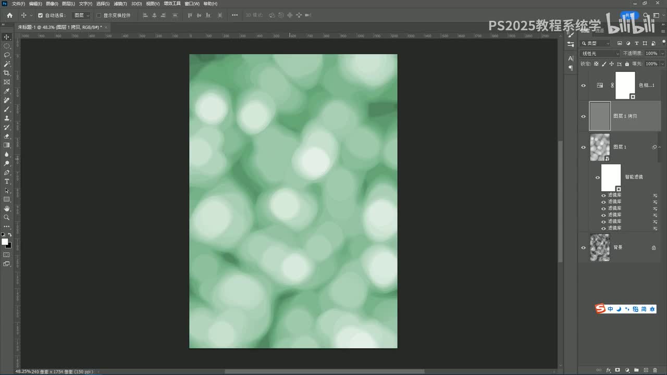Select the Elliptical Marquee tool
Screen dimensions: 667x375
pyautogui.click(x=7, y=46)
